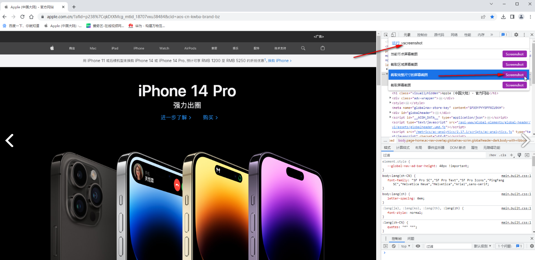Toggle live expression eye icon
This screenshot has height=260, width=535.
(x=418, y=246)
